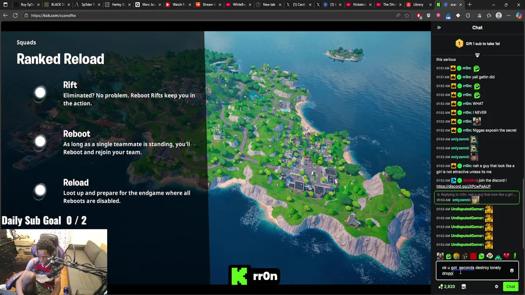Image resolution: width=525 pixels, height=295 pixels.
Task: Click the reply preview 'Replying to rr0n'
Action: (x=477, y=195)
